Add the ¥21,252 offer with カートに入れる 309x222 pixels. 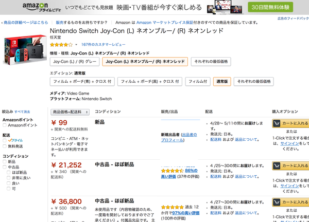[x=290, y=166]
